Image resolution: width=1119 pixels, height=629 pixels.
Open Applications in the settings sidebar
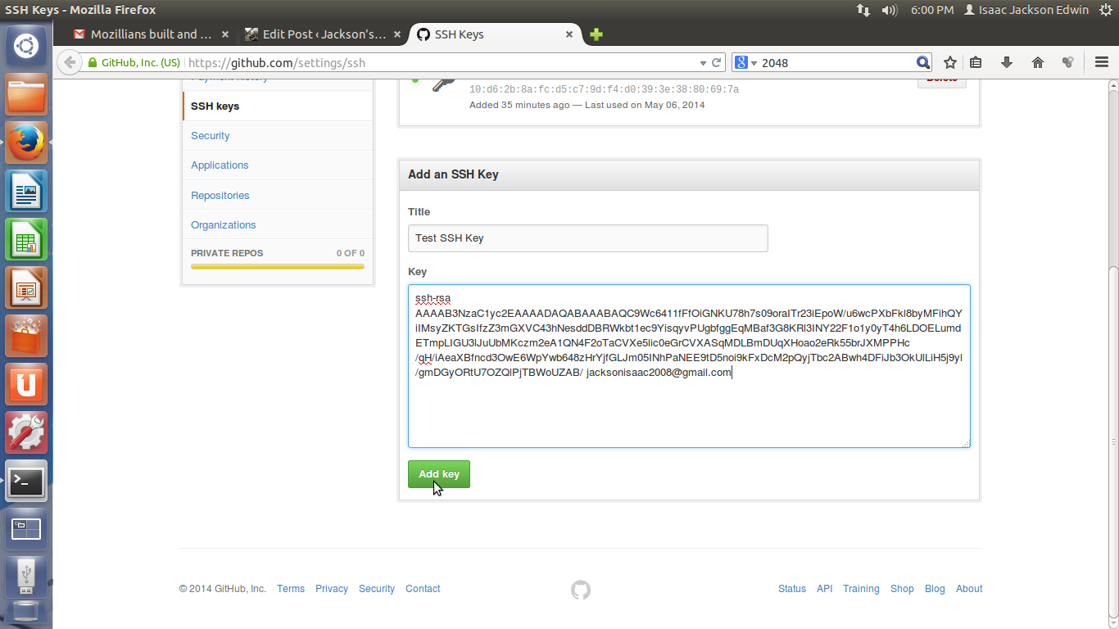[x=278, y=165]
